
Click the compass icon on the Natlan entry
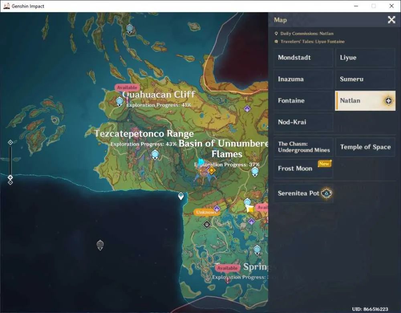click(389, 101)
